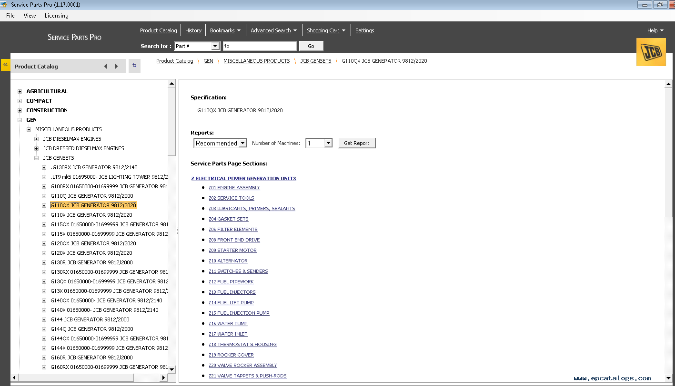Image resolution: width=675 pixels, height=386 pixels.
Task: Open Z09 STARTER MOTOR section
Action: point(232,251)
